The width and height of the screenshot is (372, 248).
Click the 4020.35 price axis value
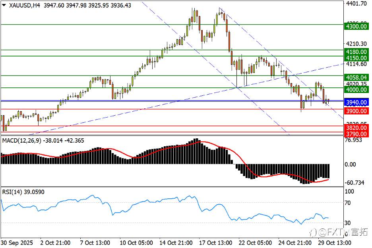pos(356,84)
